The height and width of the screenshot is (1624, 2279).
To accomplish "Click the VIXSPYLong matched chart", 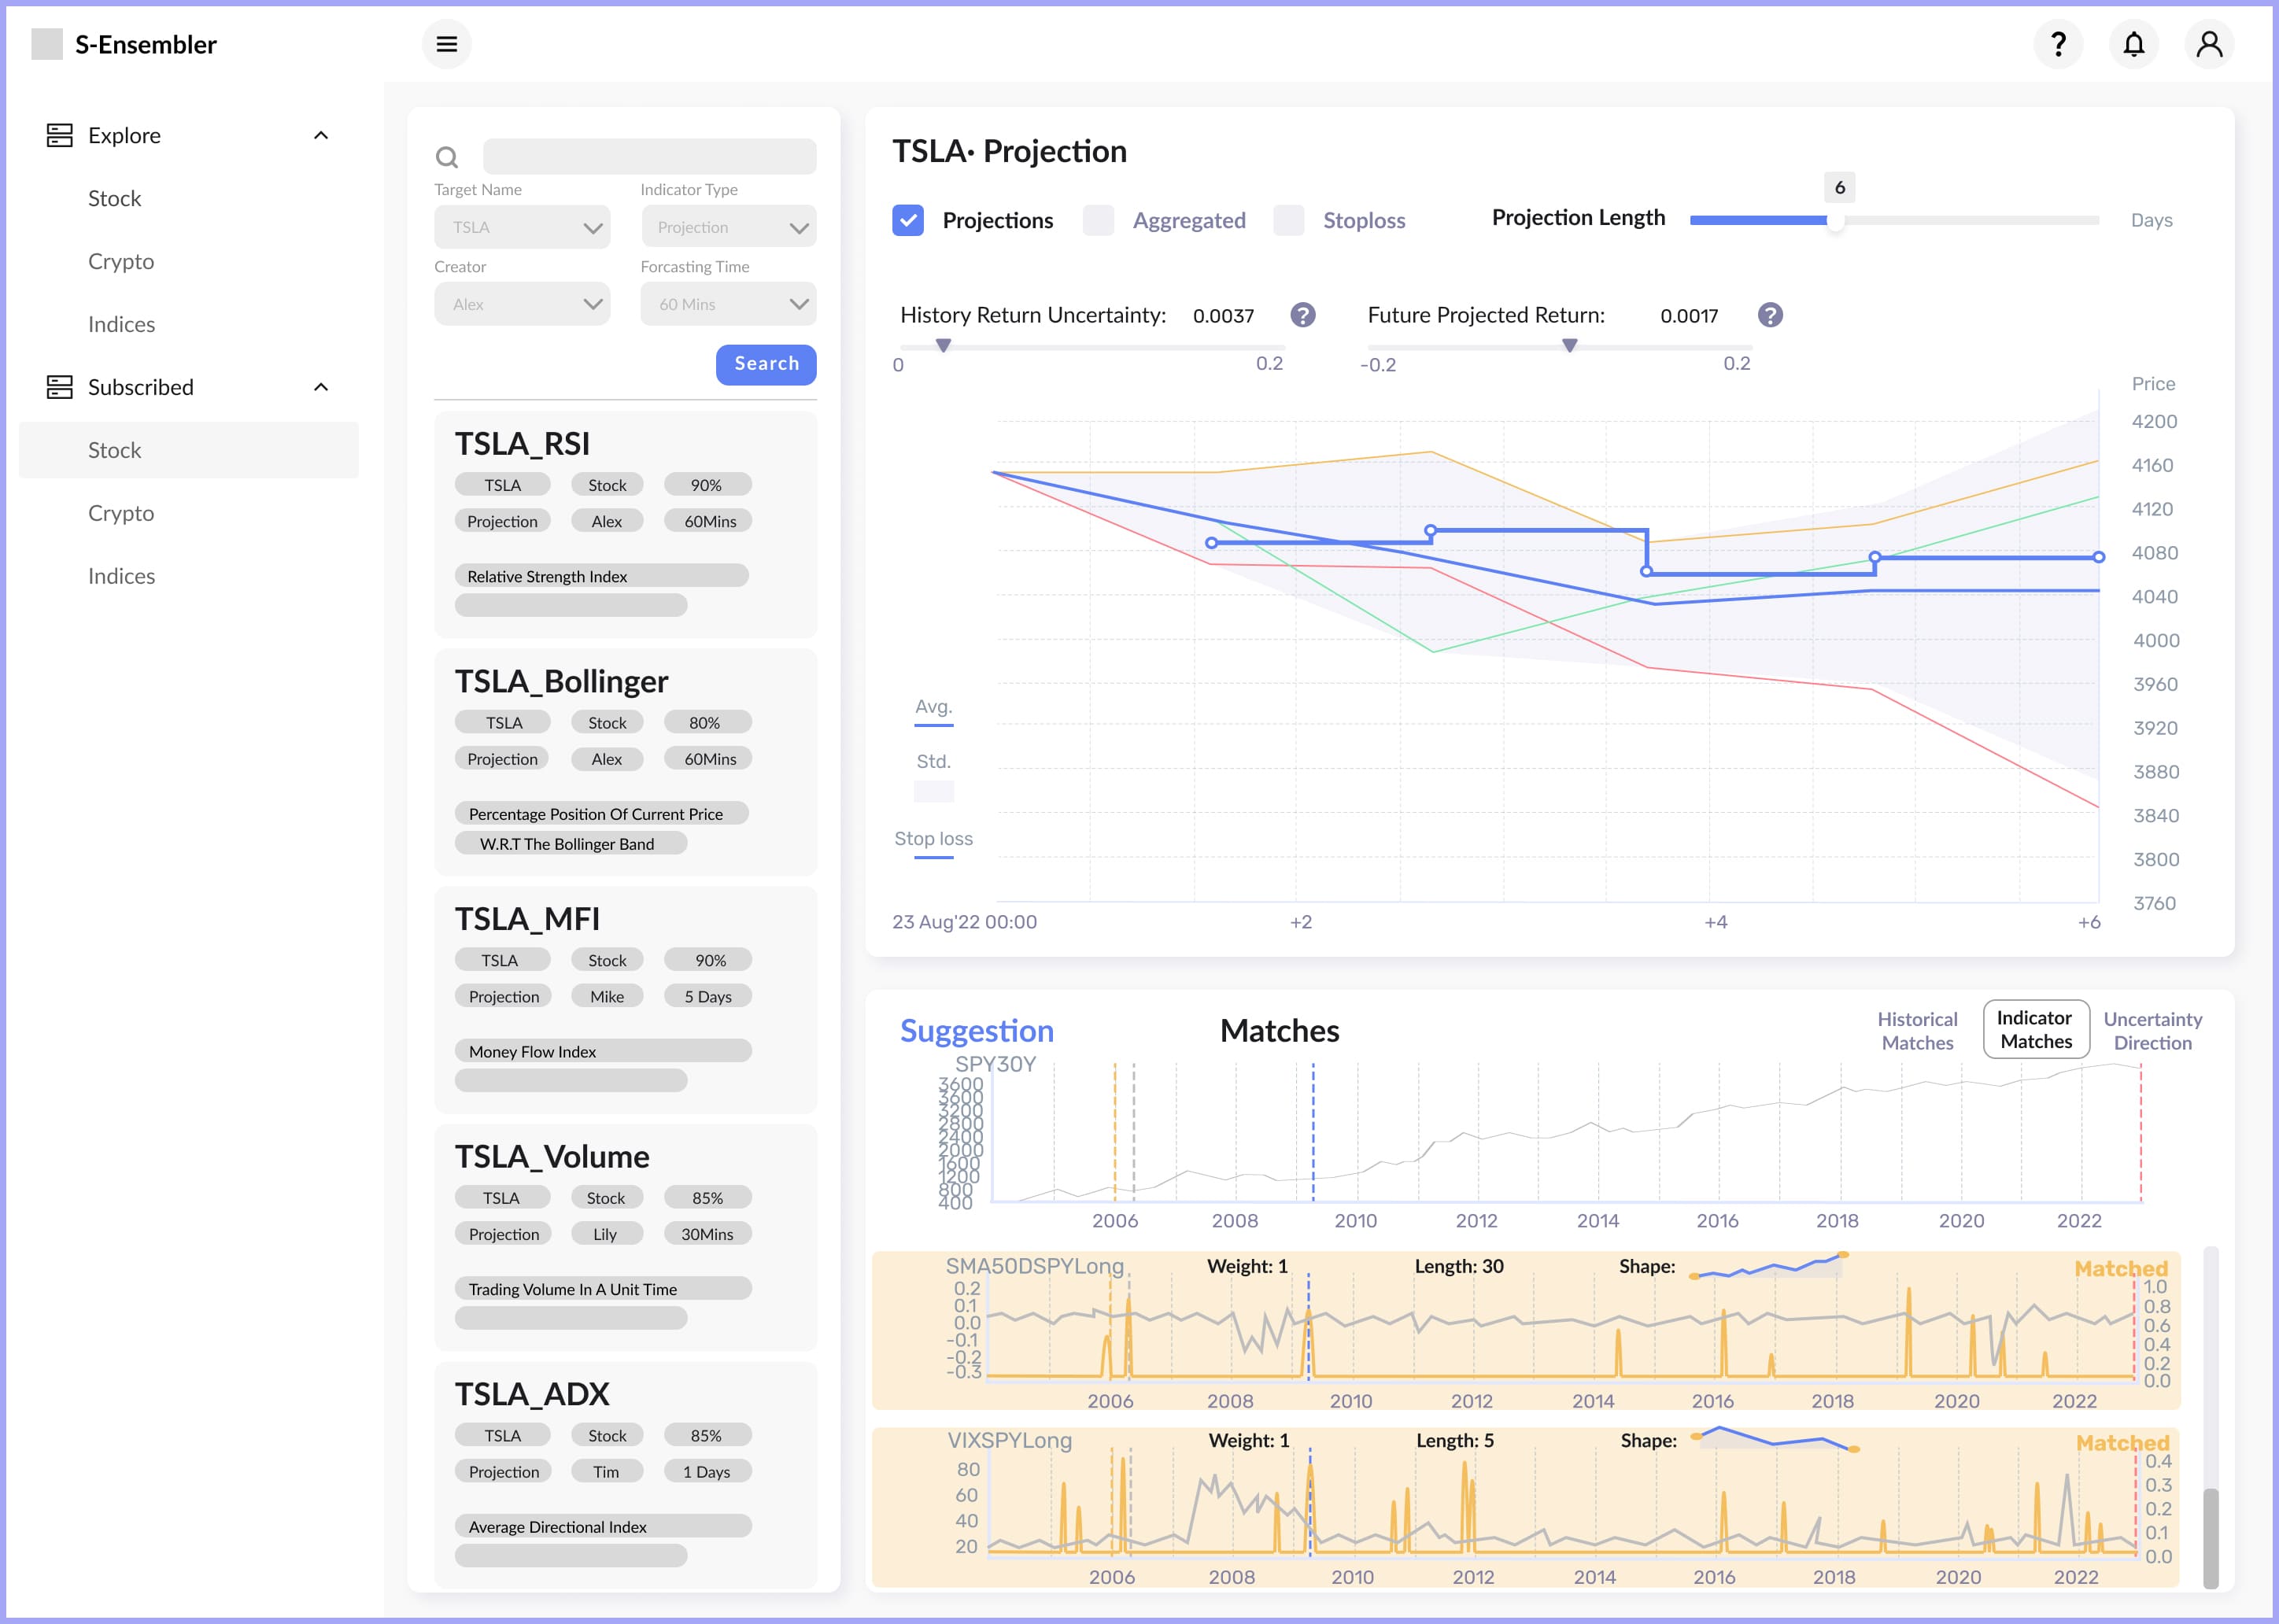I will point(1526,1507).
